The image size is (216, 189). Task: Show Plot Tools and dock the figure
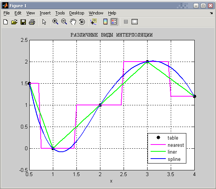pyautogui.click(x=135, y=22)
